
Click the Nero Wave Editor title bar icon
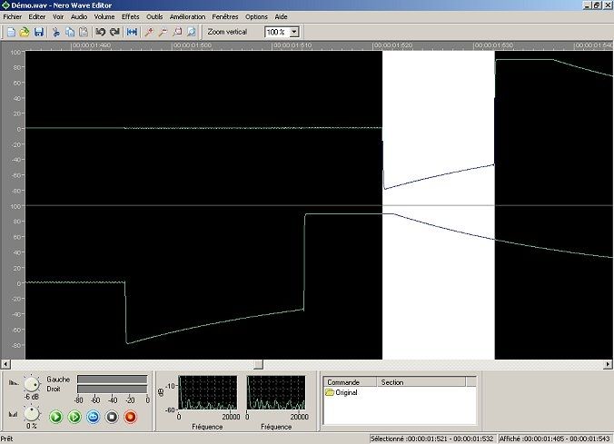click(x=5, y=5)
